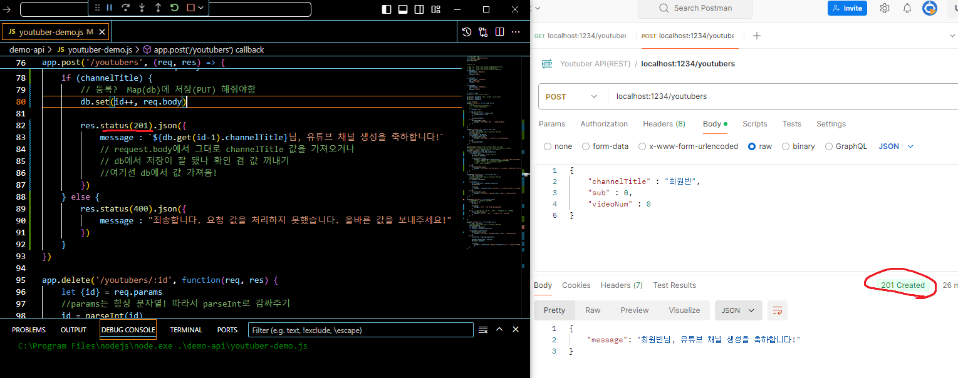The height and width of the screenshot is (378, 958).
Task: Toggle primary side bar layout icon
Action: click(387, 9)
